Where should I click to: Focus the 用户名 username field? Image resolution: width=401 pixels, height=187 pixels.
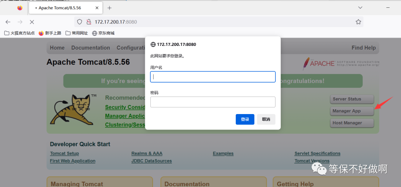pos(213,77)
